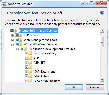Image resolution: width=109 pixels, height=95 pixels.
Task: Click the vertical scrollbar thumb
Action: (x=102, y=42)
